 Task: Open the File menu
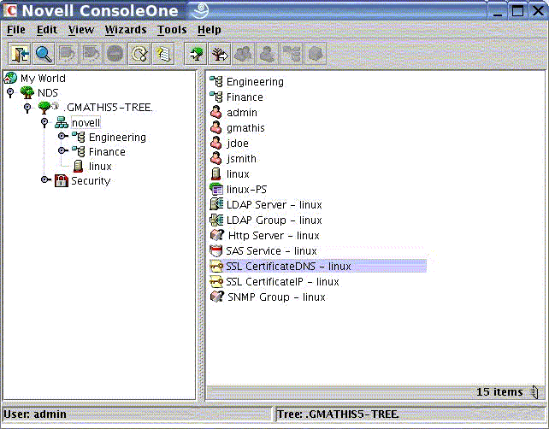coord(15,30)
